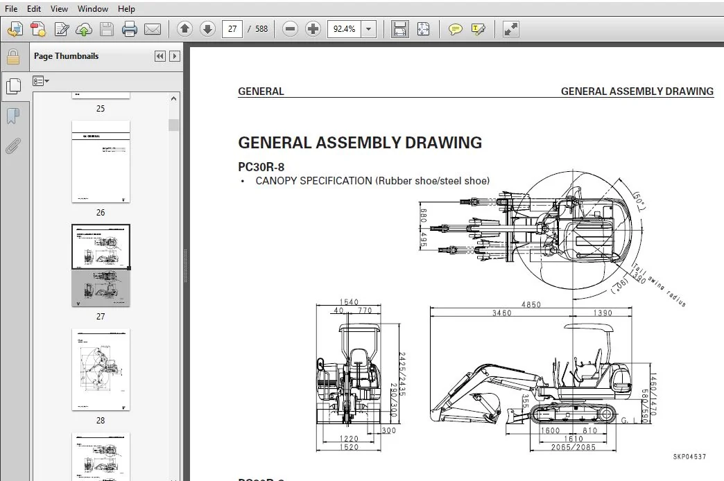Image resolution: width=724 pixels, height=481 pixels.
Task: Add sticky note comment icon
Action: [455, 29]
